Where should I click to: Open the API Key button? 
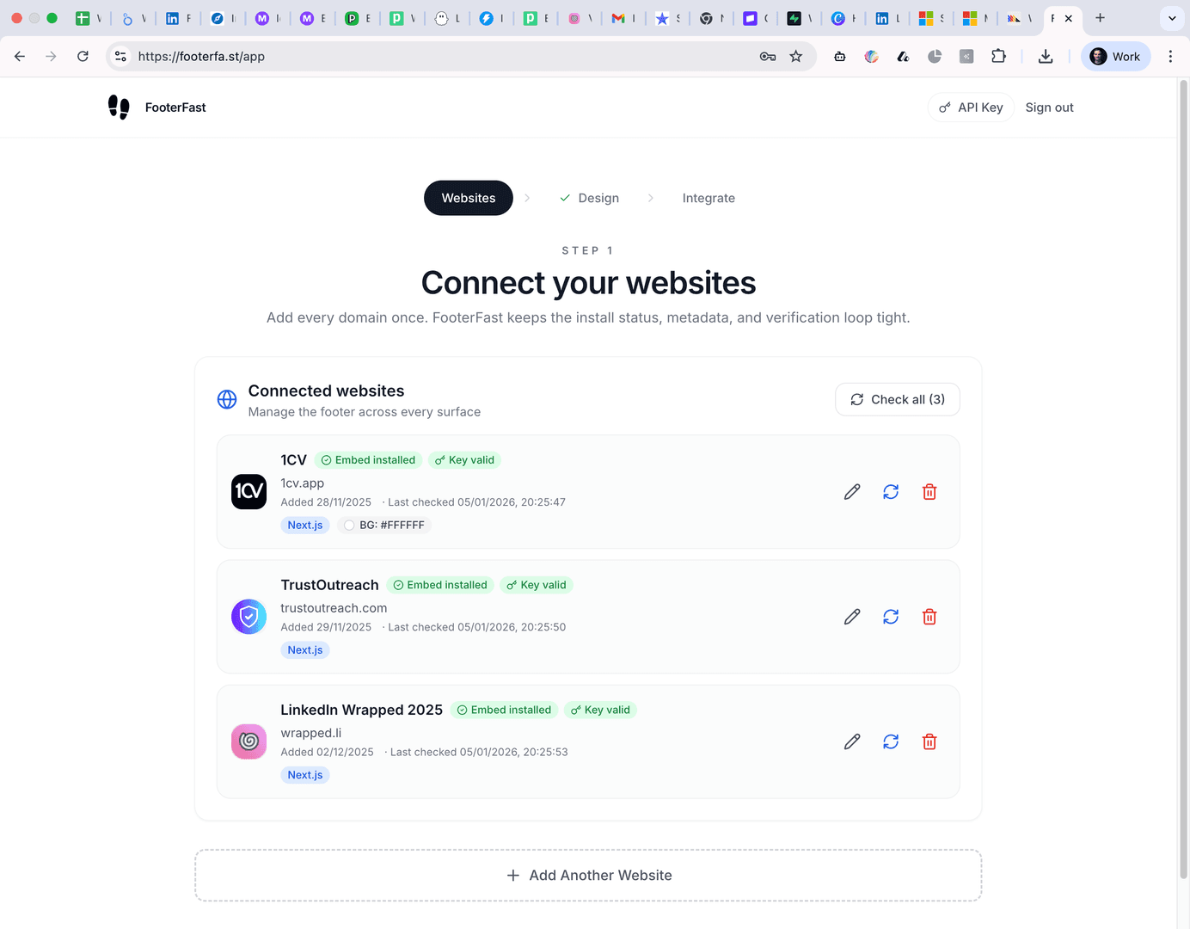[971, 108]
